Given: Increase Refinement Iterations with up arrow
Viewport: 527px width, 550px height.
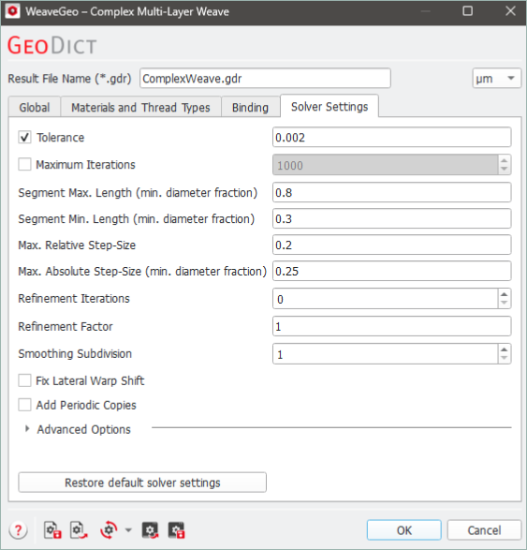Looking at the screenshot, I should tap(504, 294).
